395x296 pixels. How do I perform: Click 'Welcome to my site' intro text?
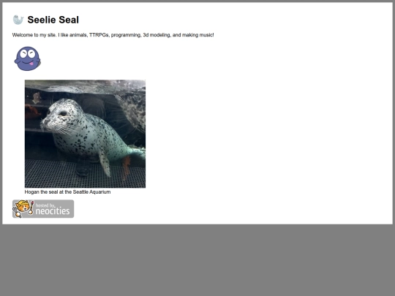(34, 35)
